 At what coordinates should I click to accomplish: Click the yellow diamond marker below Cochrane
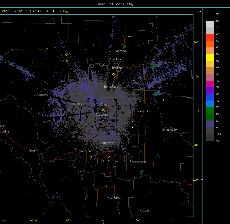click(91, 157)
